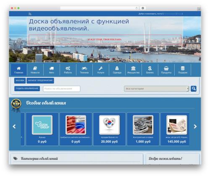Open the Авто truck category
Viewport: 210px width, 177px height.
point(52,70)
